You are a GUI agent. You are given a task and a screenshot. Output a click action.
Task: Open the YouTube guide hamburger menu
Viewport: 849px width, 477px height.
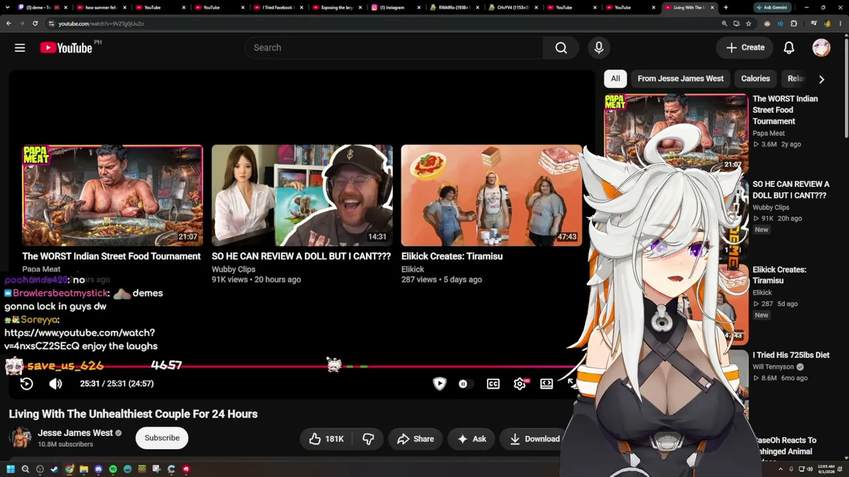click(x=20, y=48)
